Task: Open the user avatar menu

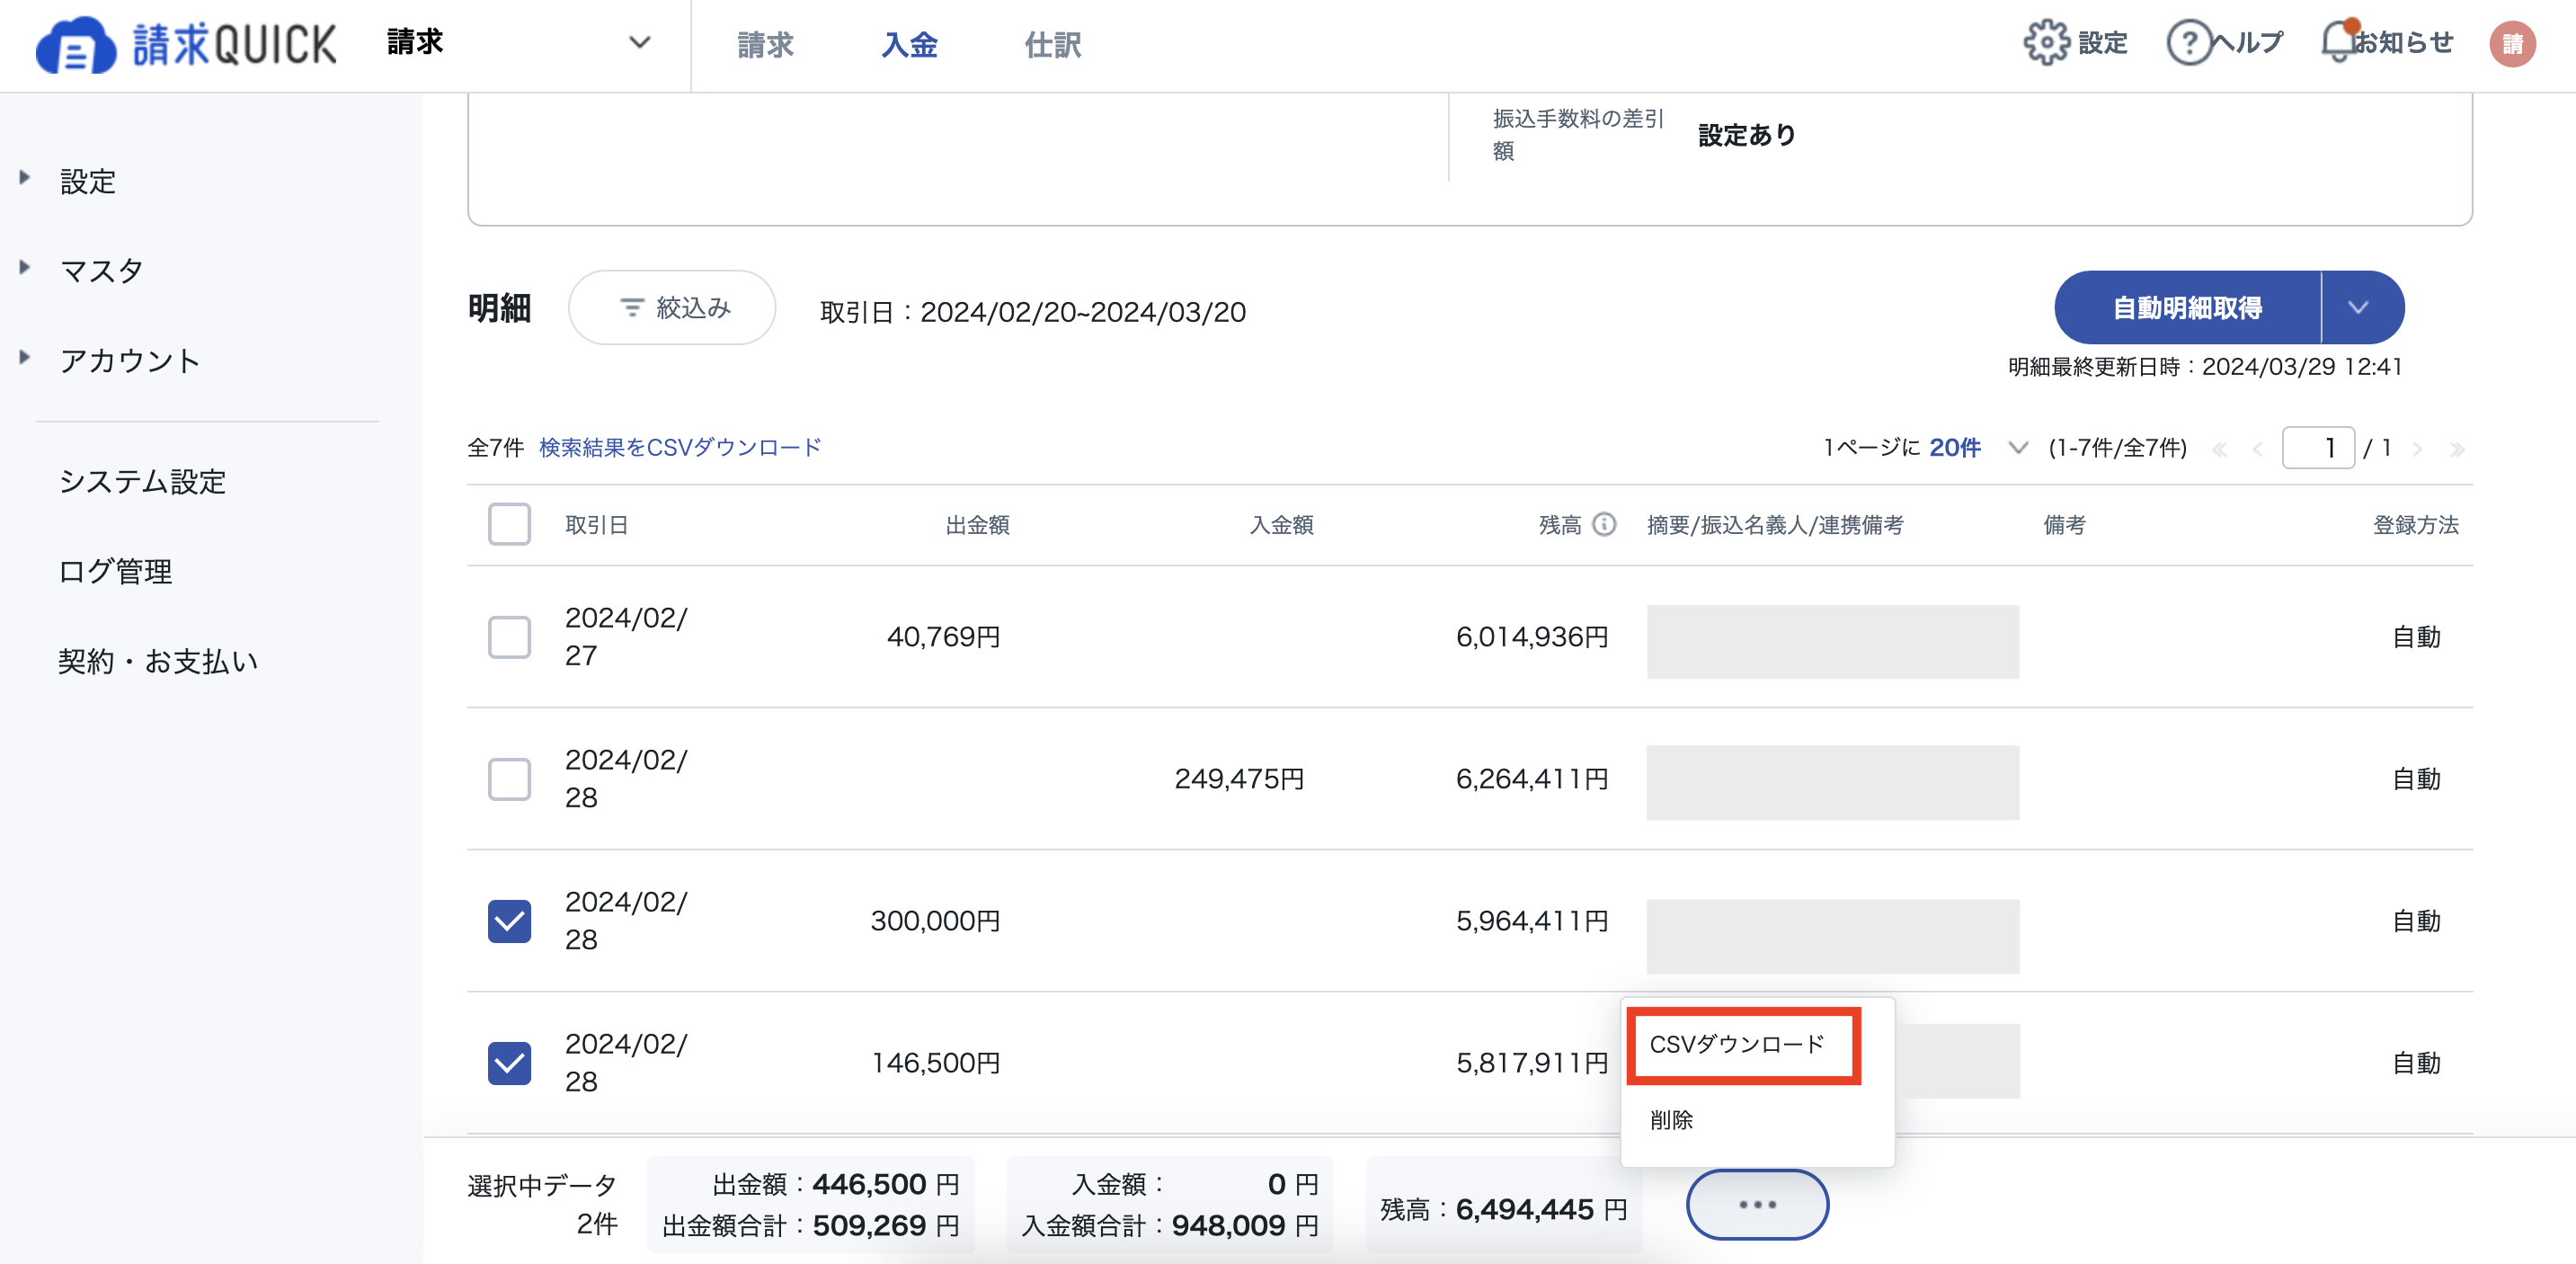Action: [x=2512, y=44]
